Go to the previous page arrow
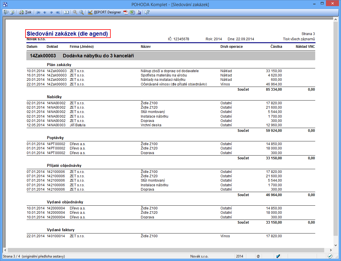Screen dimensions: 341x261 pos(45,12)
